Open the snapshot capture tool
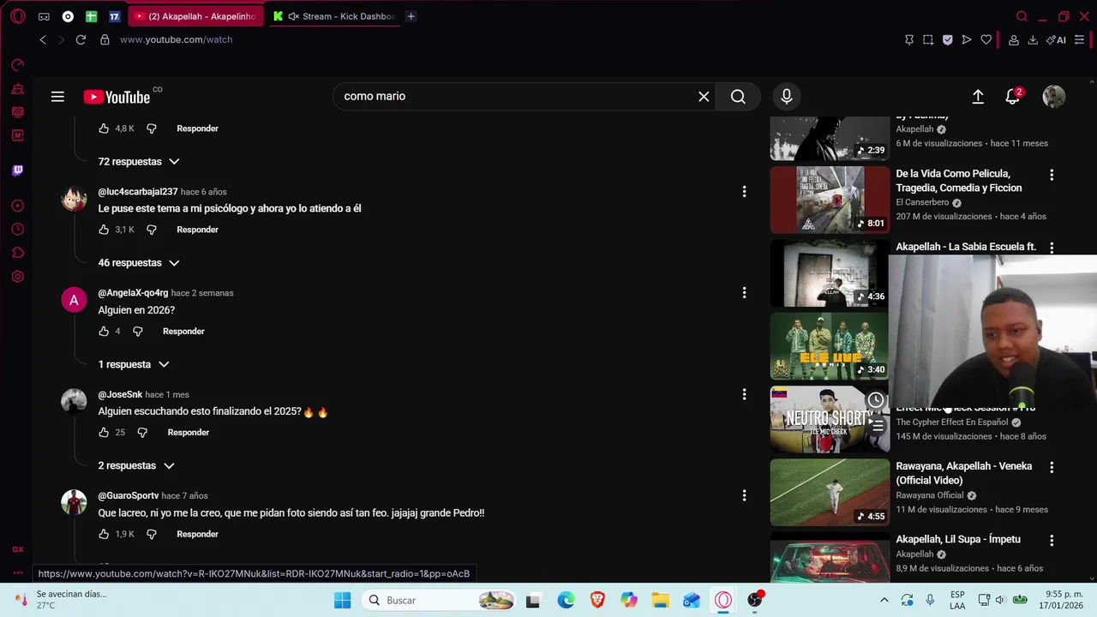This screenshot has width=1097, height=617. (x=928, y=39)
